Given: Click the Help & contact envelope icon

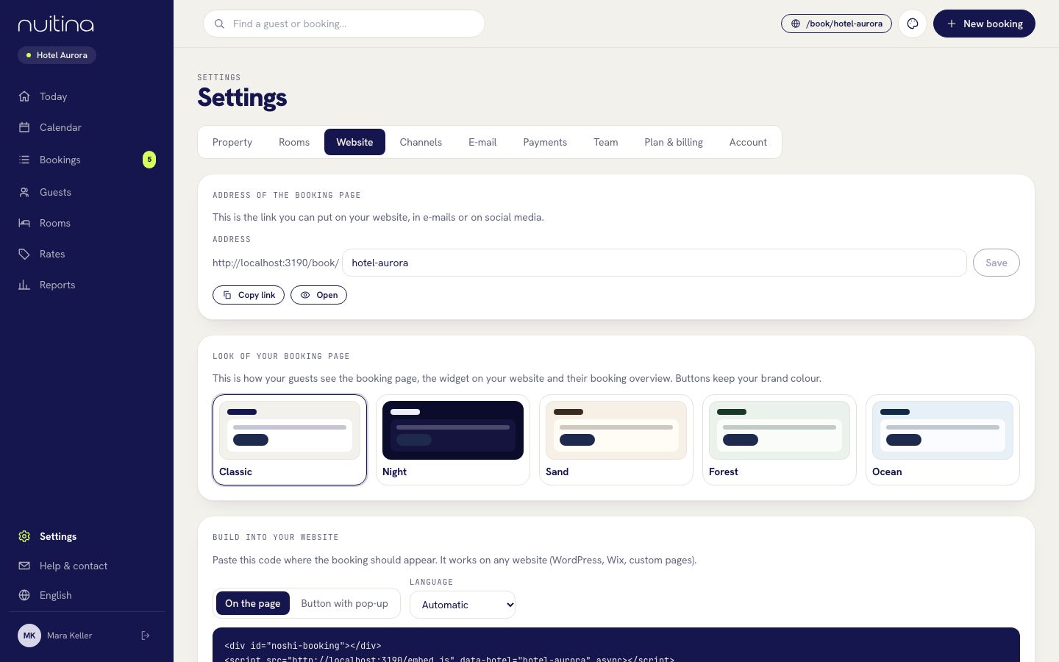Looking at the screenshot, I should (24, 566).
